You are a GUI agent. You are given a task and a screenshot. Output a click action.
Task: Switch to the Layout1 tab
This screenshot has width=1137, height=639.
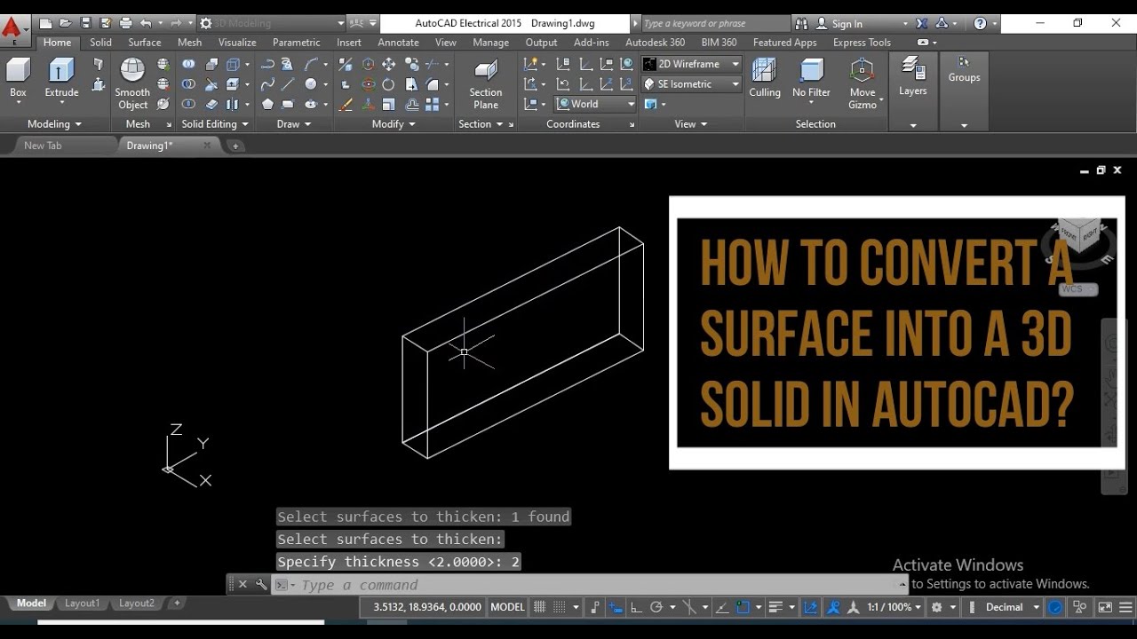pos(82,603)
